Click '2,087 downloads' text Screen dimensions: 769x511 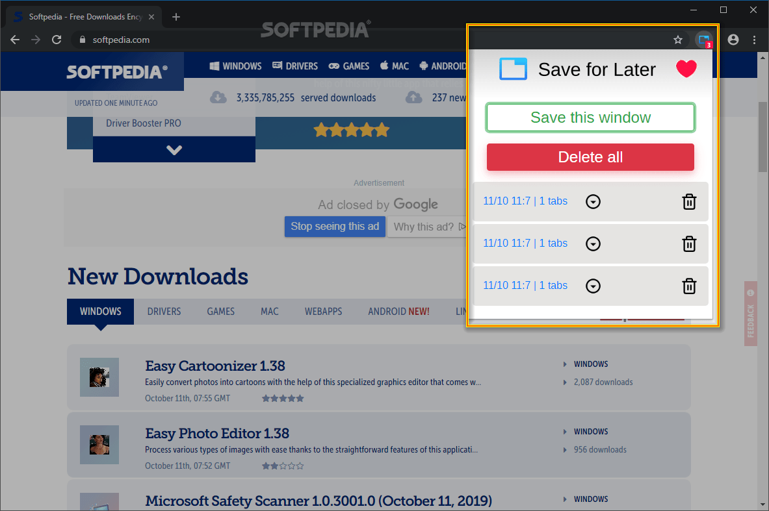point(603,382)
